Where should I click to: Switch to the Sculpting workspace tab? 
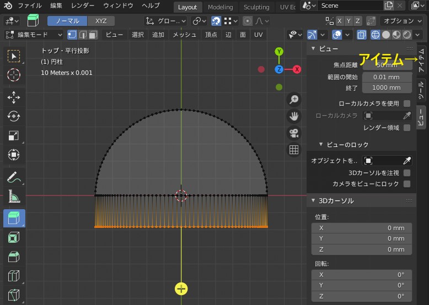(x=256, y=7)
